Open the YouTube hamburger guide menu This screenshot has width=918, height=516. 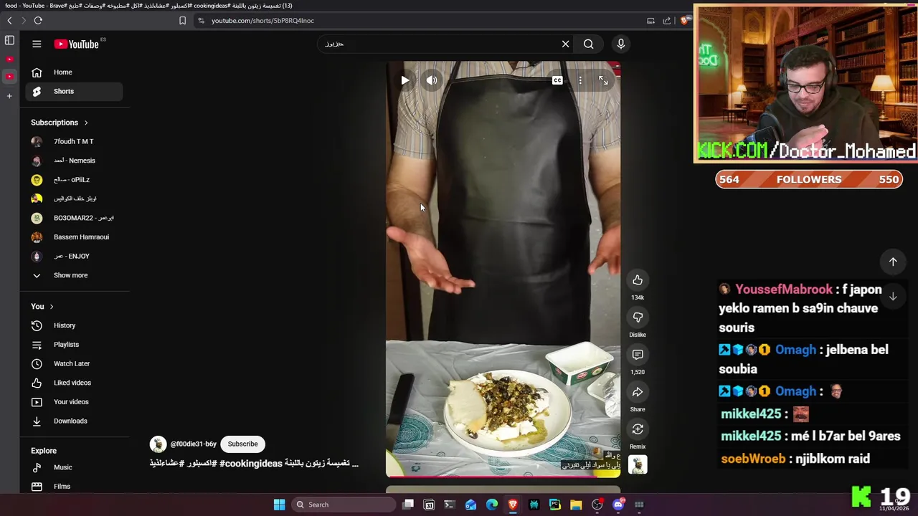pyautogui.click(x=37, y=44)
